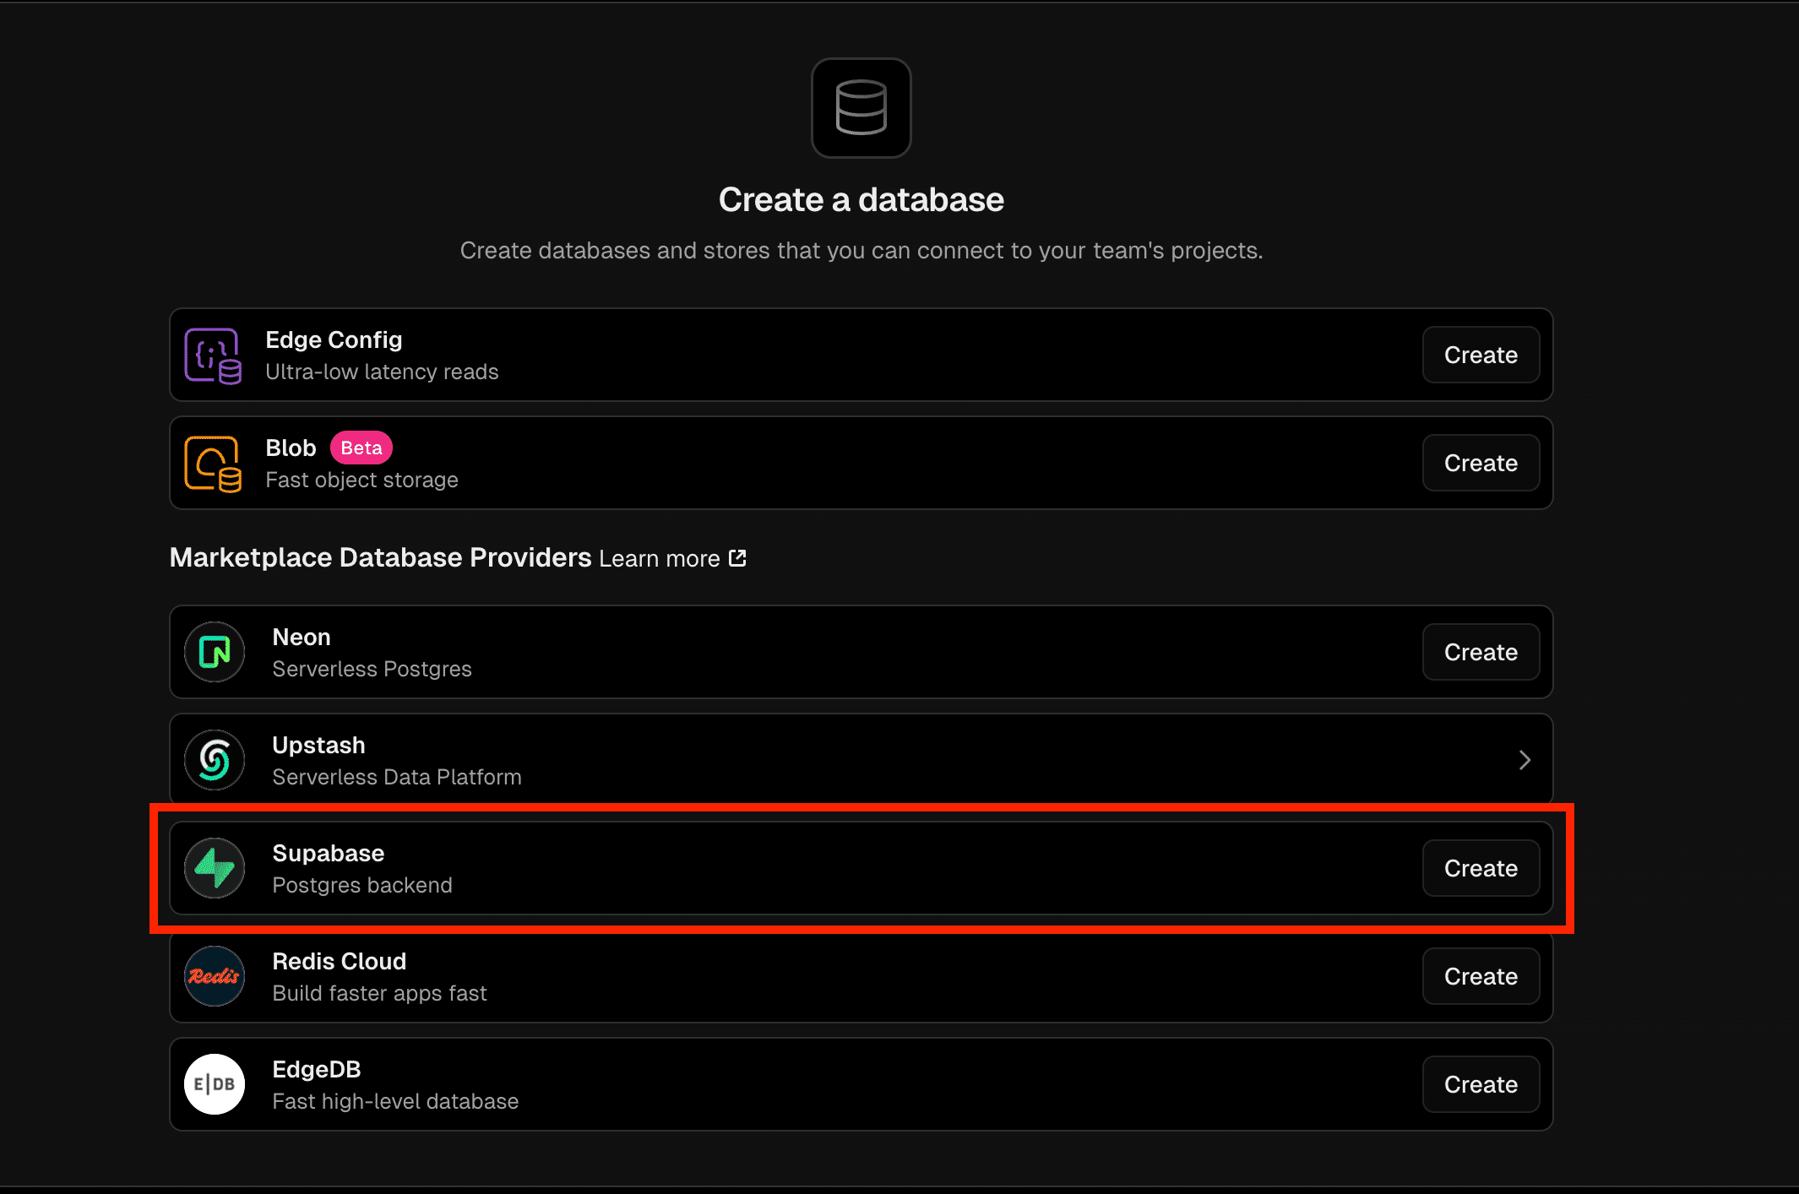Image resolution: width=1799 pixels, height=1194 pixels.
Task: Click the Blob orange storage icon
Action: point(213,464)
